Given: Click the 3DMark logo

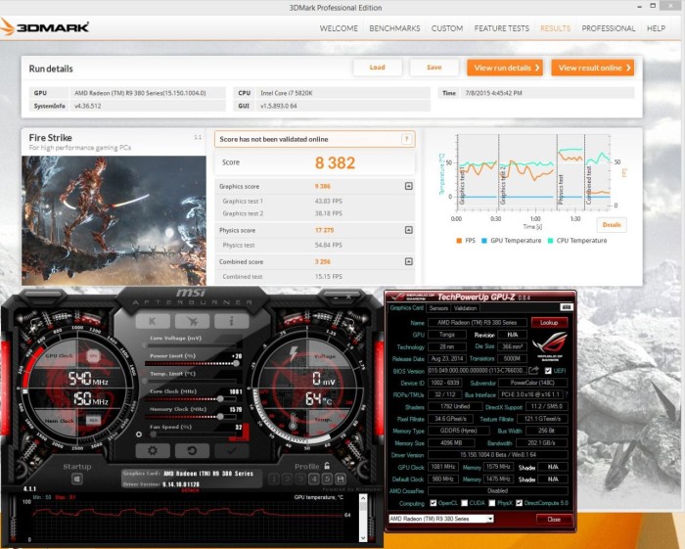Looking at the screenshot, I should click(x=45, y=27).
